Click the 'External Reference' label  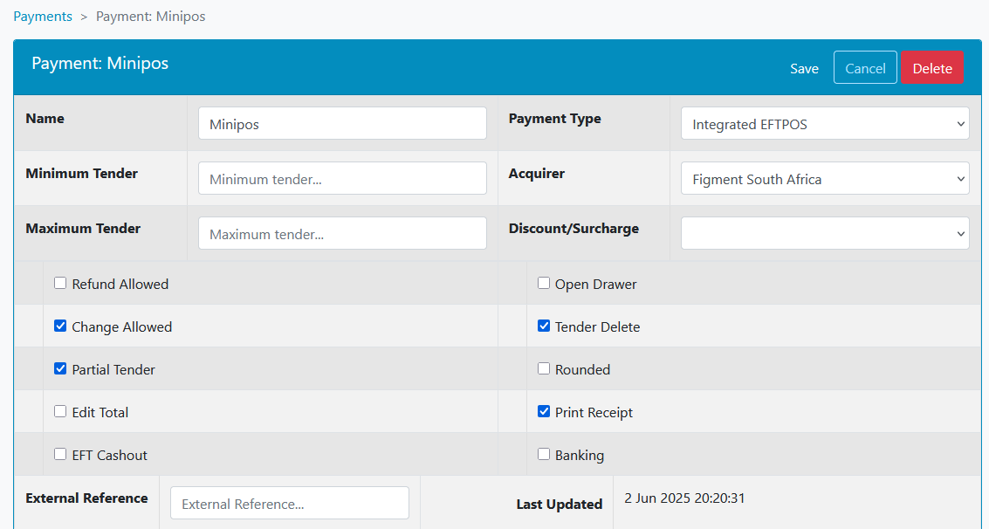[x=87, y=498]
